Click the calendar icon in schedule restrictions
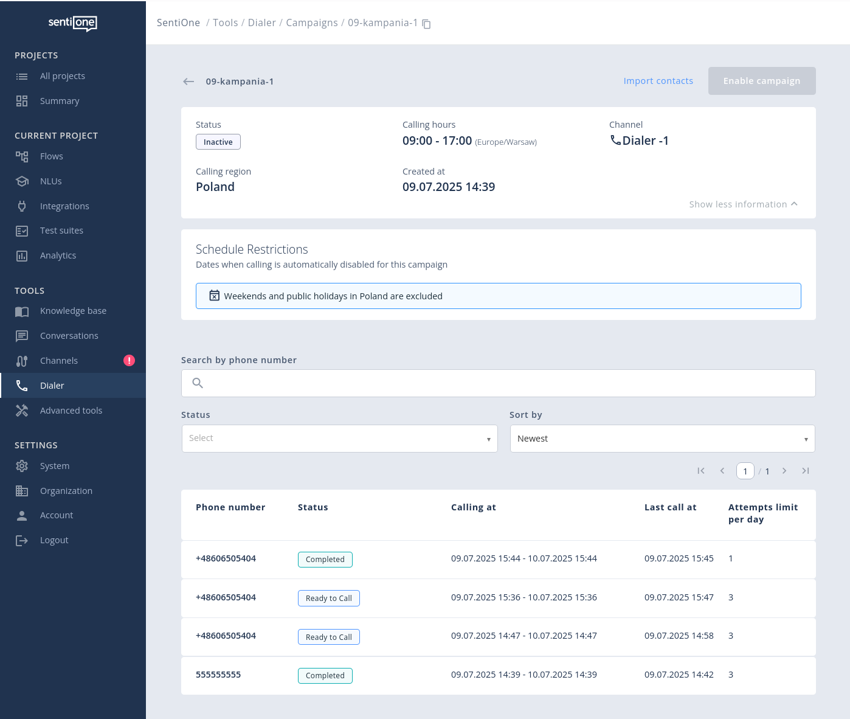Screen dimensions: 850x719 point(215,296)
